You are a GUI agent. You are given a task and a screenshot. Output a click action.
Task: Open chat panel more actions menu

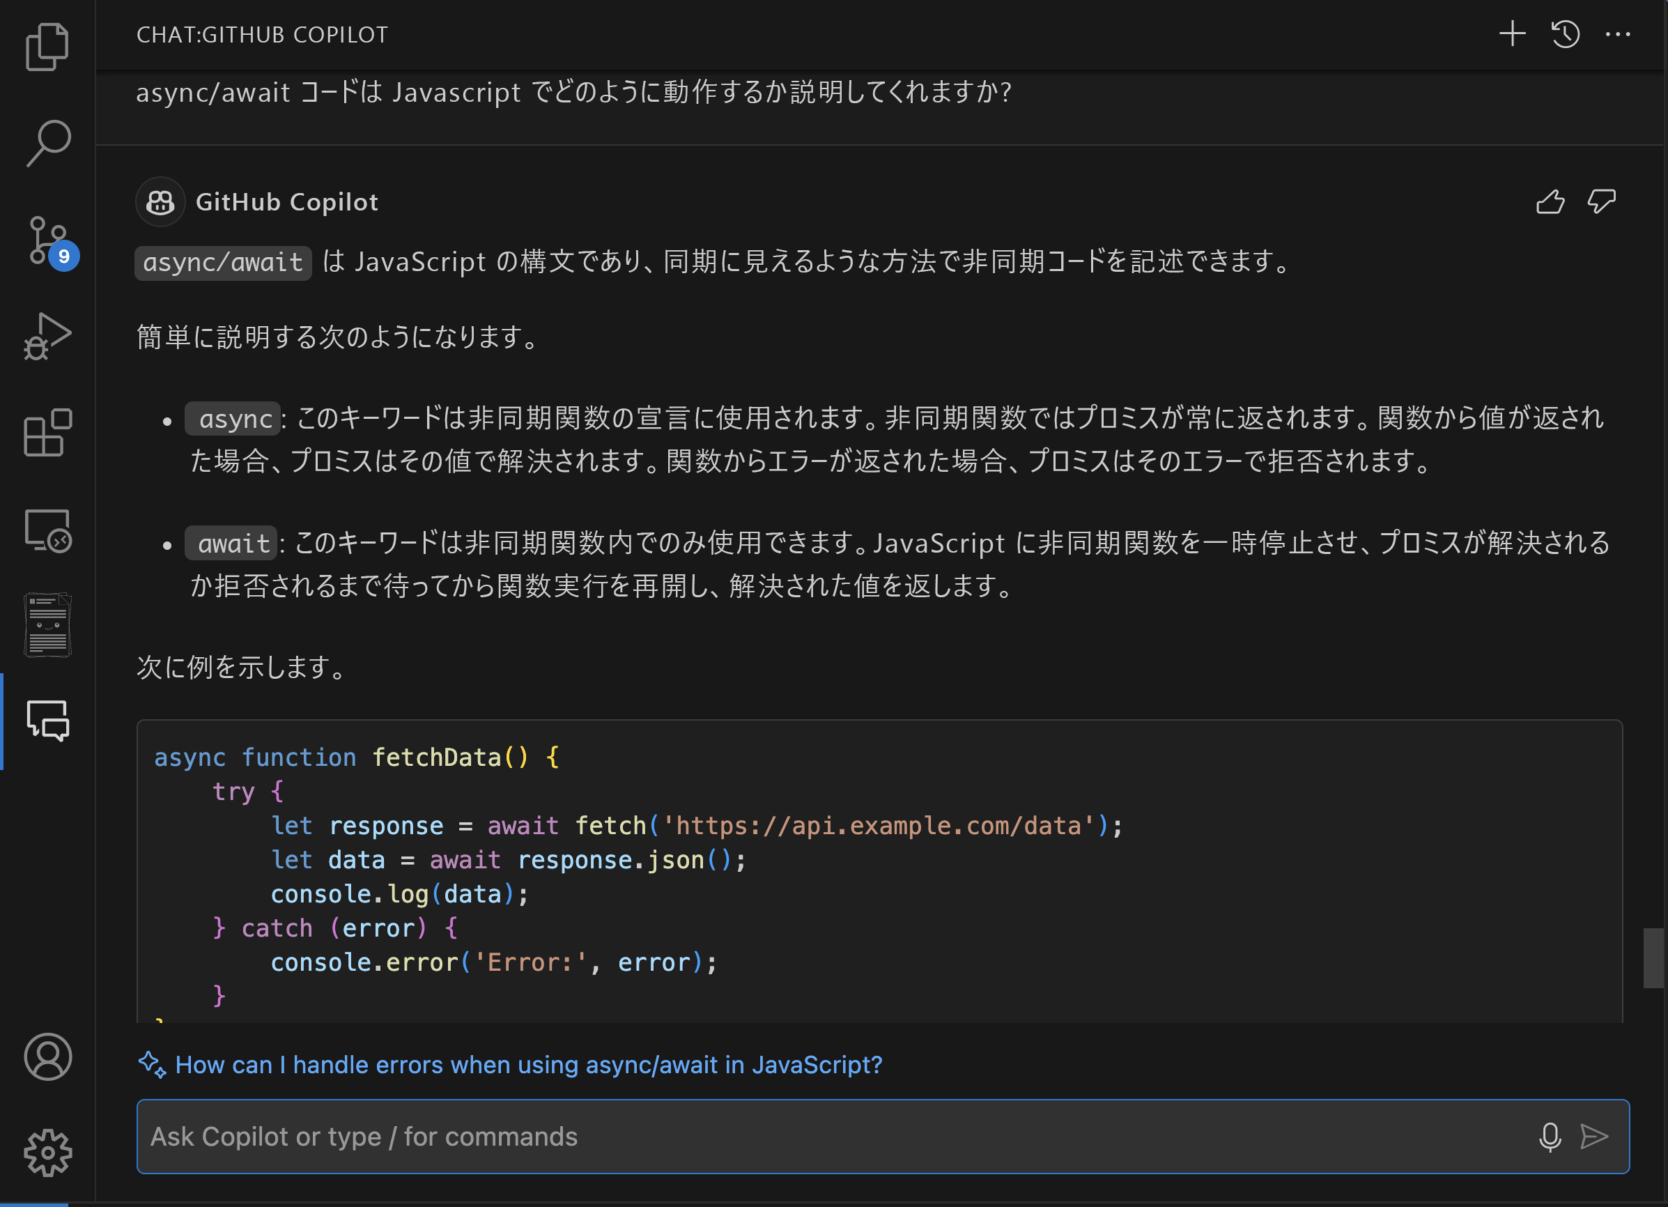[x=1617, y=34]
